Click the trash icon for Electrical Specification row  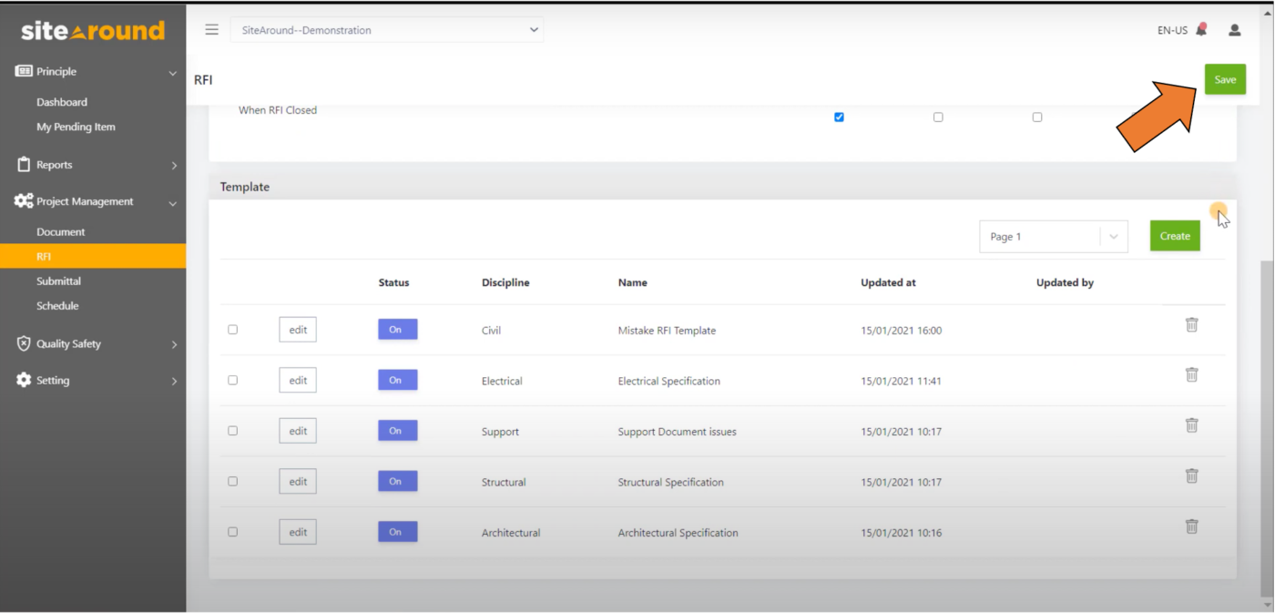click(1191, 374)
